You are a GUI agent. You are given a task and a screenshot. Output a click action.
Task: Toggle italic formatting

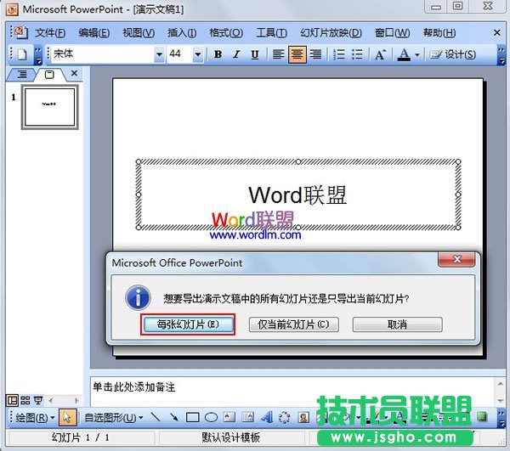click(x=236, y=54)
